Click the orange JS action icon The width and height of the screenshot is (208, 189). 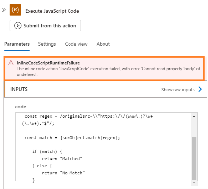pyautogui.click(x=15, y=10)
